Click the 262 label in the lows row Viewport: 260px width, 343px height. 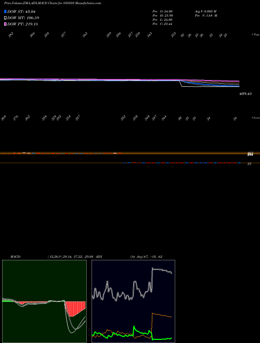pyautogui.click(x=28, y=118)
